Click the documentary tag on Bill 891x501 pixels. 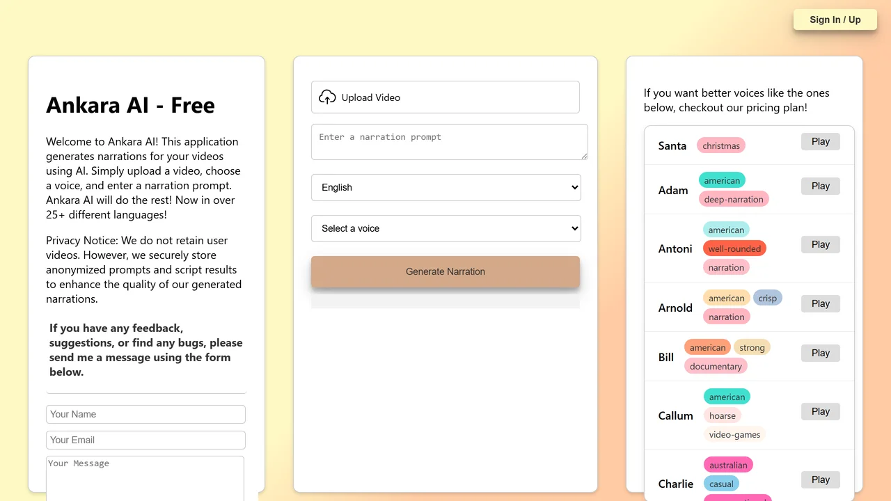(x=716, y=366)
